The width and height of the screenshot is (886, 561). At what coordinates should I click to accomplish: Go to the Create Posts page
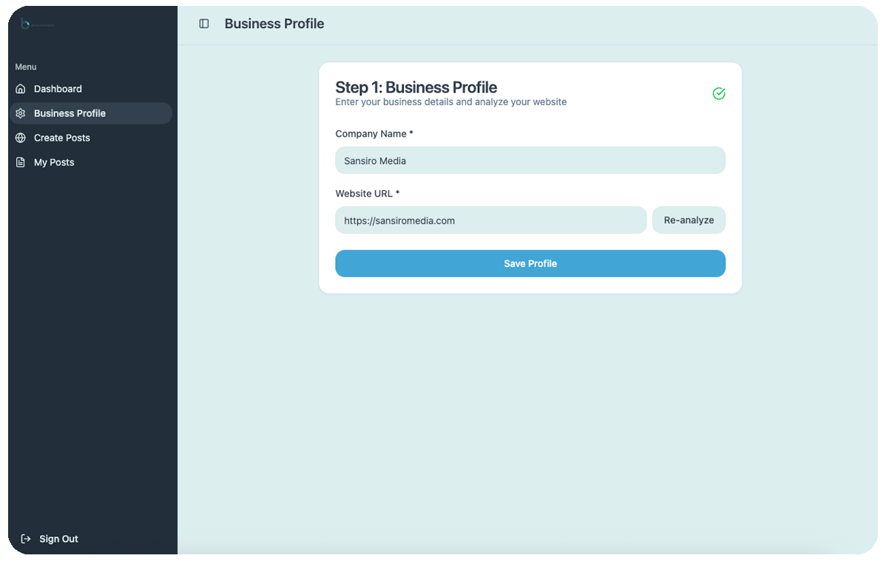62,137
